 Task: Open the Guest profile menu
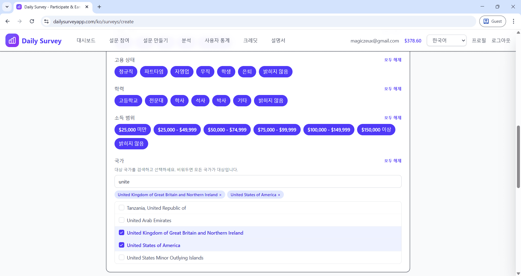493,21
